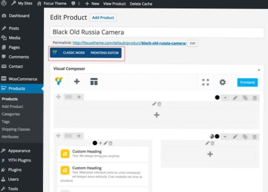Change second row column layout
The height and width of the screenshot is (192, 268).
[69, 136]
